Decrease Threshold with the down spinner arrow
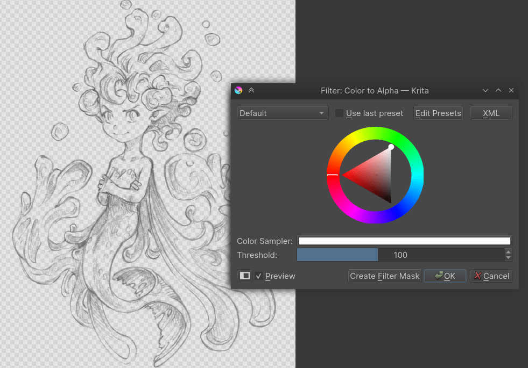The image size is (528, 368). [508, 257]
